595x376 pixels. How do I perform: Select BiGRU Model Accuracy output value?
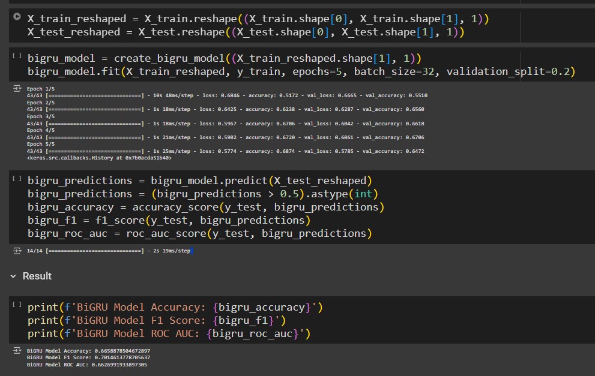tap(122, 351)
